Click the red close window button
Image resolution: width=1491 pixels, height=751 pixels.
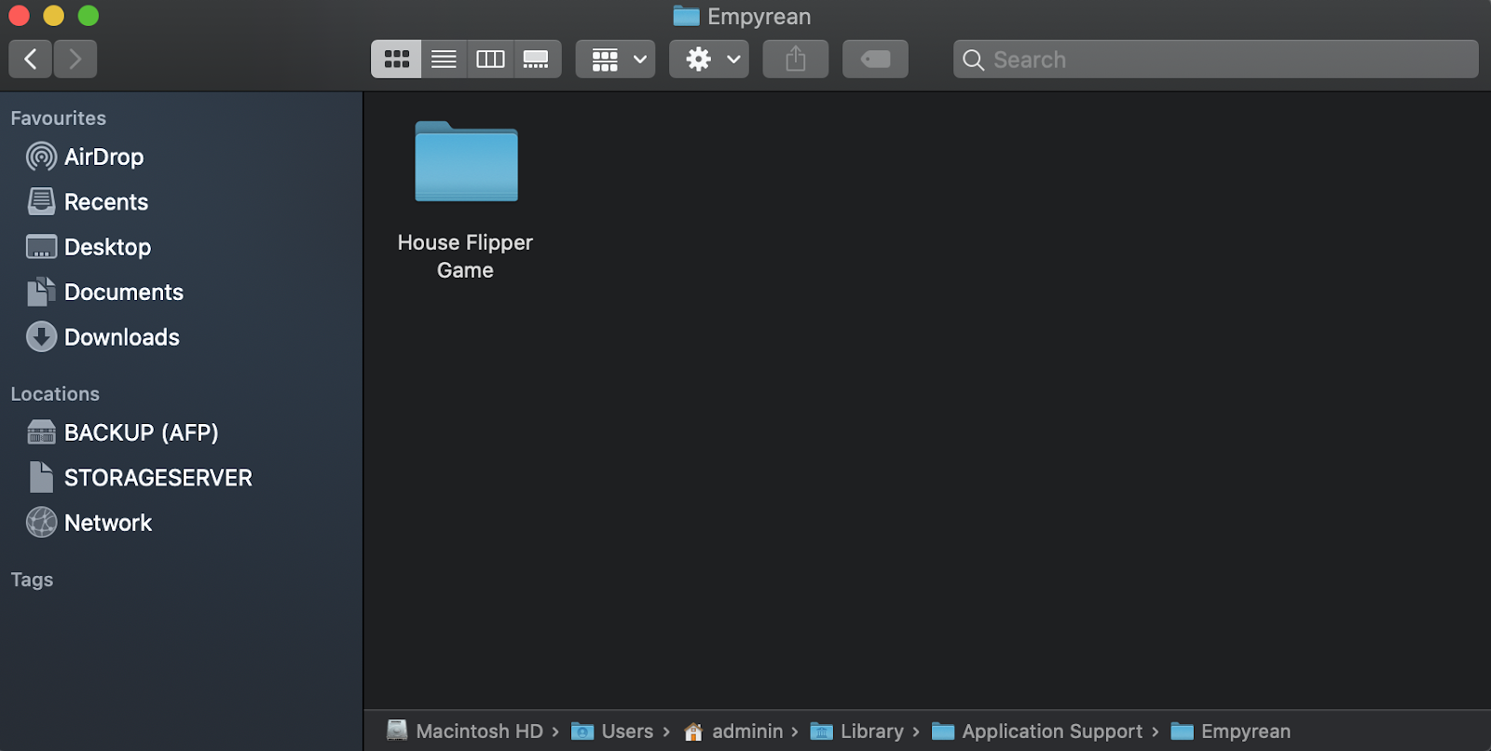pos(19,16)
